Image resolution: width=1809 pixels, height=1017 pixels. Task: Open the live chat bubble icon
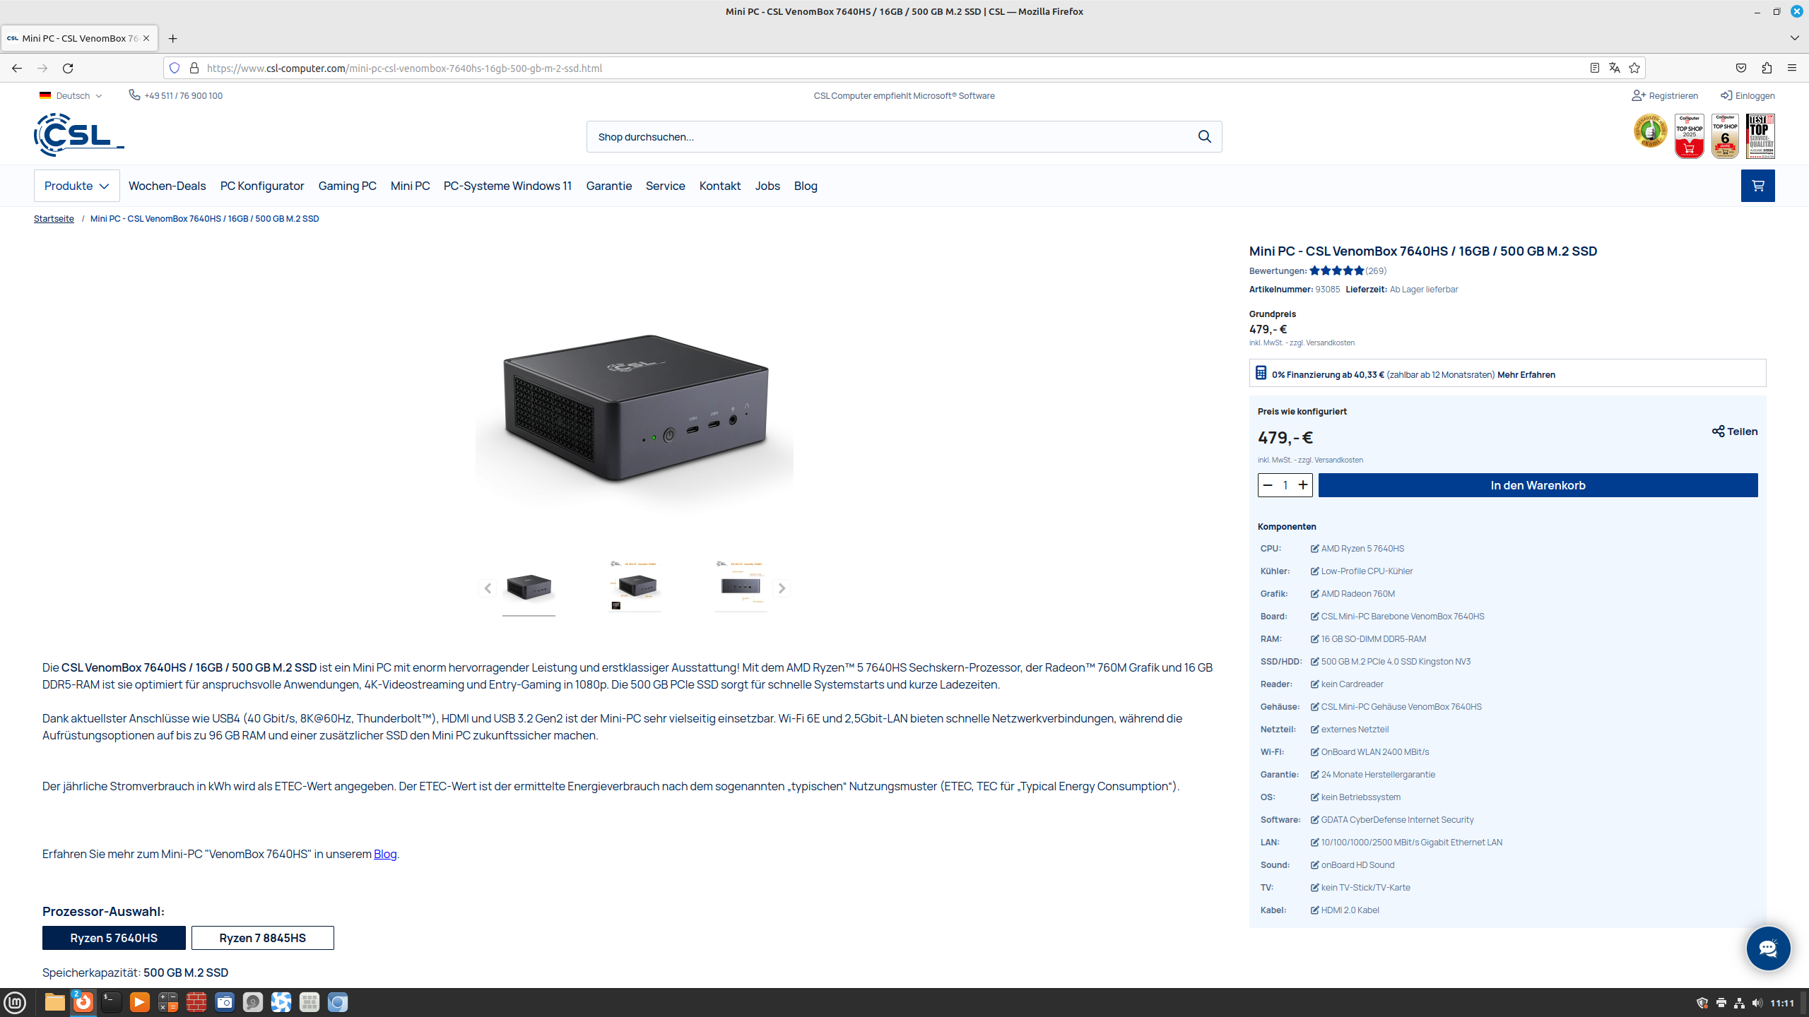1768,948
